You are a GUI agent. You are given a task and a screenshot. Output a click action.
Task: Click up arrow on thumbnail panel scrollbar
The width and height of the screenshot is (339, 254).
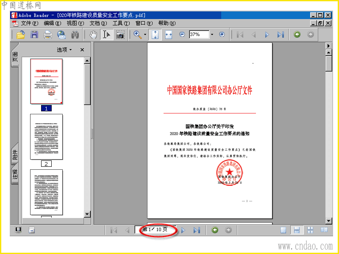click(87, 61)
